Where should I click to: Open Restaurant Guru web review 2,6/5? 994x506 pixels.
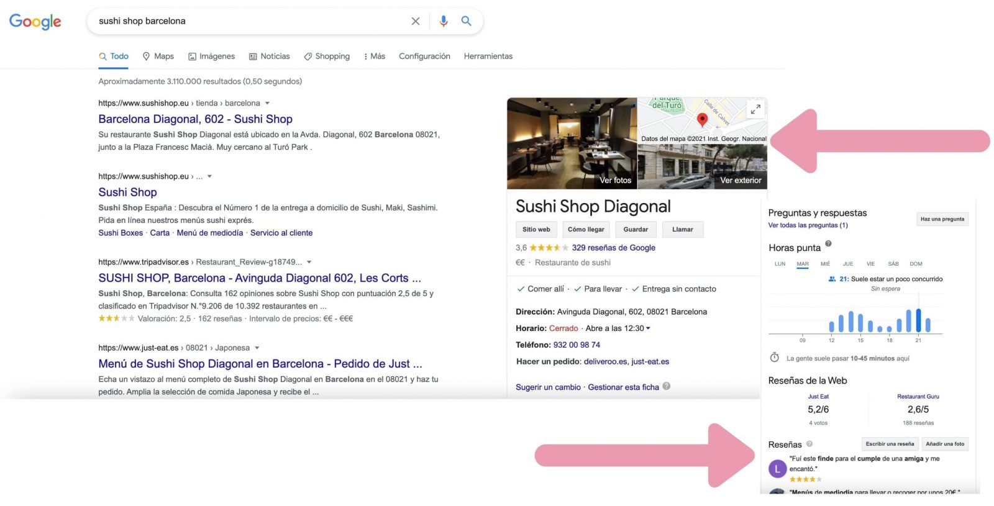(918, 409)
